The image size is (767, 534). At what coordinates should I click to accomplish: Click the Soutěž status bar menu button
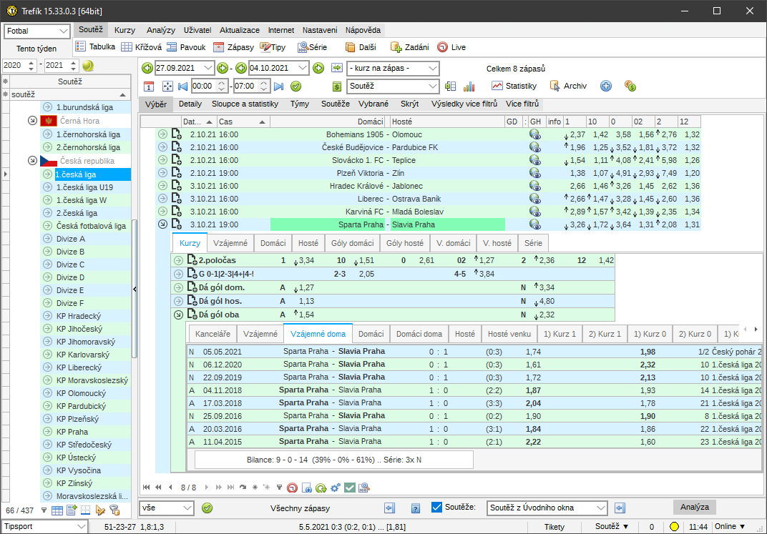612,527
